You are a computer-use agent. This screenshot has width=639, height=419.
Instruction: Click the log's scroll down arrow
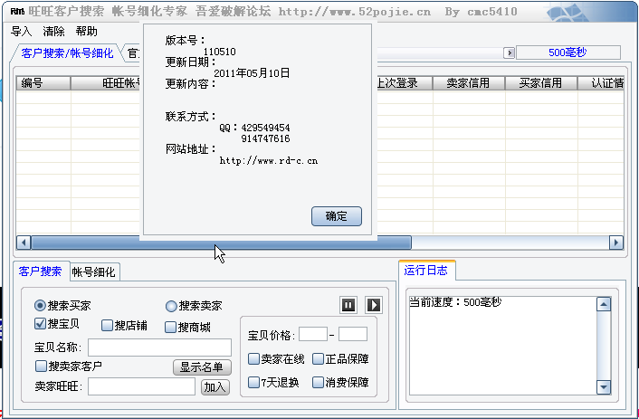click(x=604, y=386)
